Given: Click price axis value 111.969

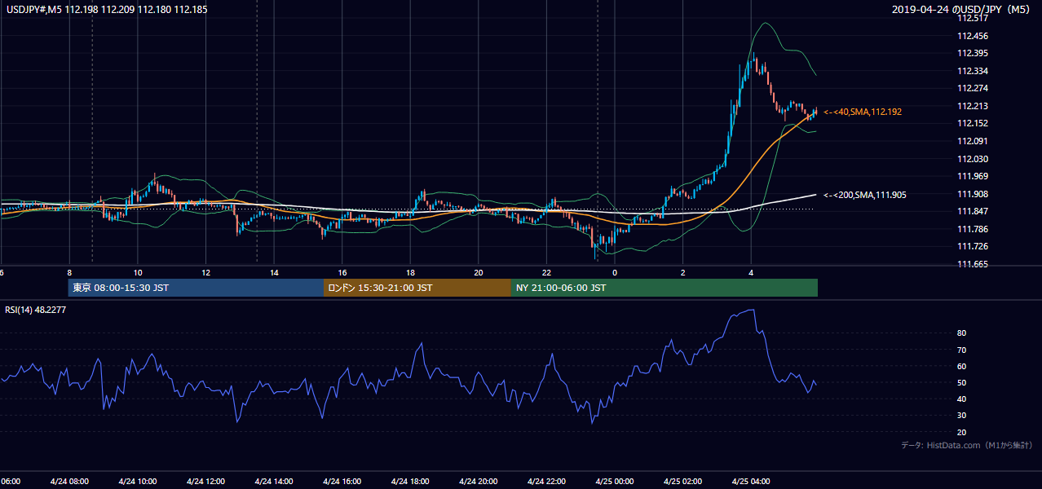Looking at the screenshot, I should pyautogui.click(x=974, y=176).
